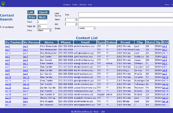Open vu 18 link in Vu Contact column
This screenshot has width=173, height=113.
tap(8, 94)
